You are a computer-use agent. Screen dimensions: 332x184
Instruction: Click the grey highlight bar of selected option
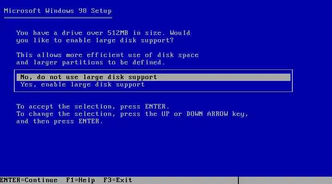pyautogui.click(x=154, y=77)
